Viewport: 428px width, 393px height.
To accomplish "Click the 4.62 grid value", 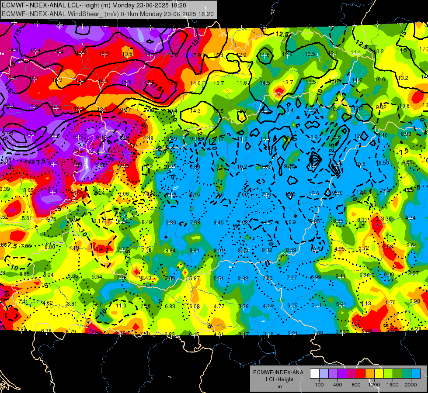I will [x=48, y=303].
